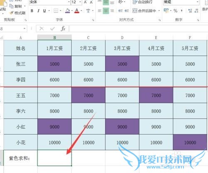Apply comma thousands separator style

182,11
